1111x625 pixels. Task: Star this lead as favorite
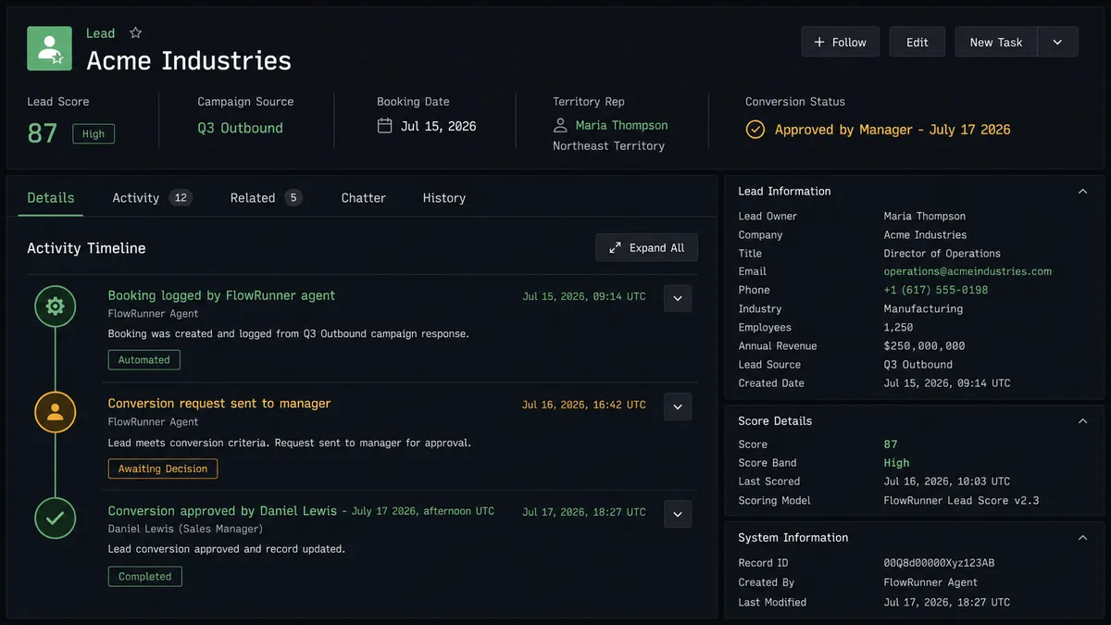pyautogui.click(x=135, y=32)
